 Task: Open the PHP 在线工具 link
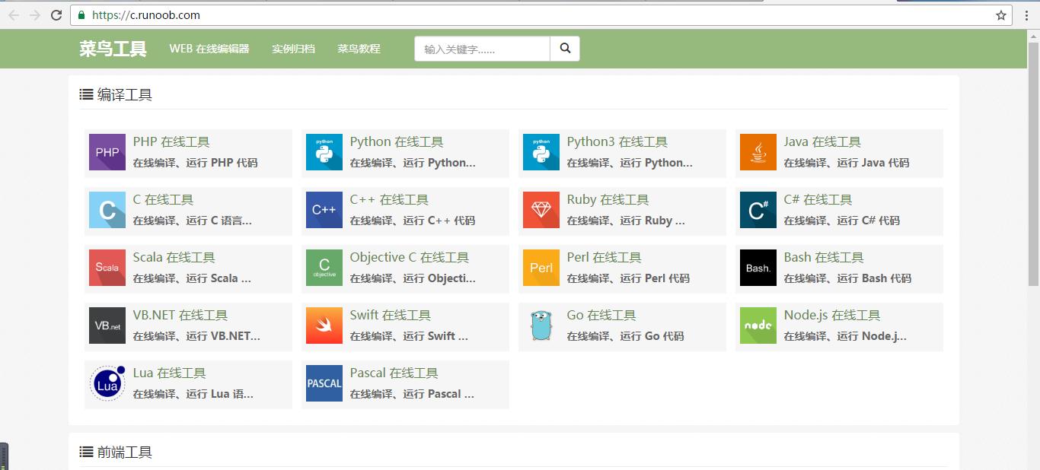(x=171, y=141)
